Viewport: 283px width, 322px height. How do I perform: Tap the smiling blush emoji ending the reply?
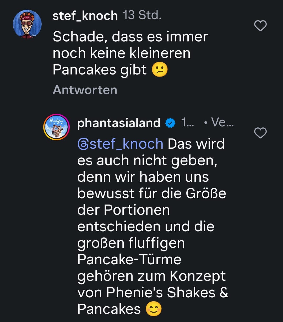(154, 309)
